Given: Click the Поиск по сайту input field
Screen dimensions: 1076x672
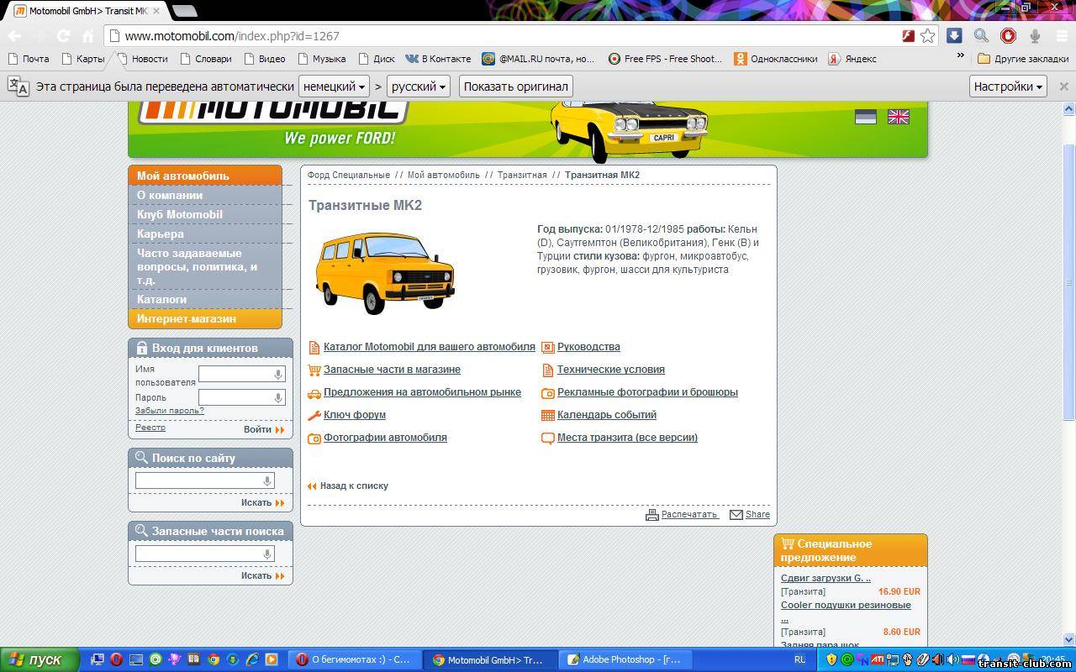Looking at the screenshot, I should pyautogui.click(x=205, y=480).
